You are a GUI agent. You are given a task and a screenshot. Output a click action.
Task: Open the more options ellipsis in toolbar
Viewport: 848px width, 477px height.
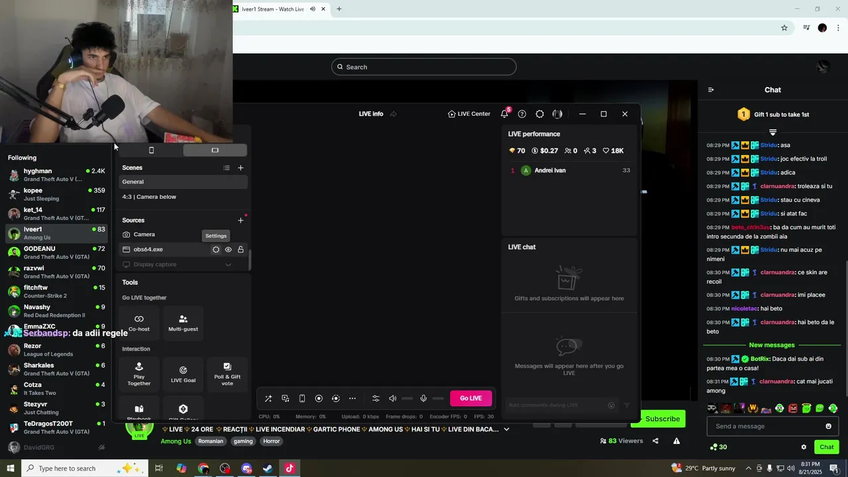point(352,399)
